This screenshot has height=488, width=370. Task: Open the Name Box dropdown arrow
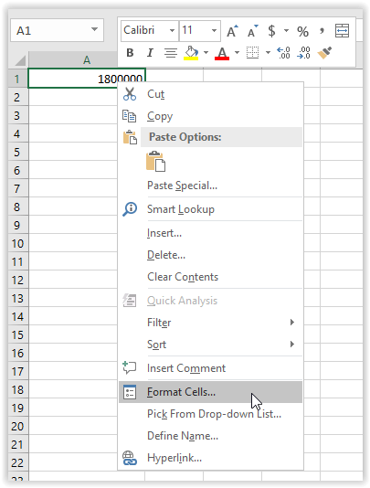point(94,29)
